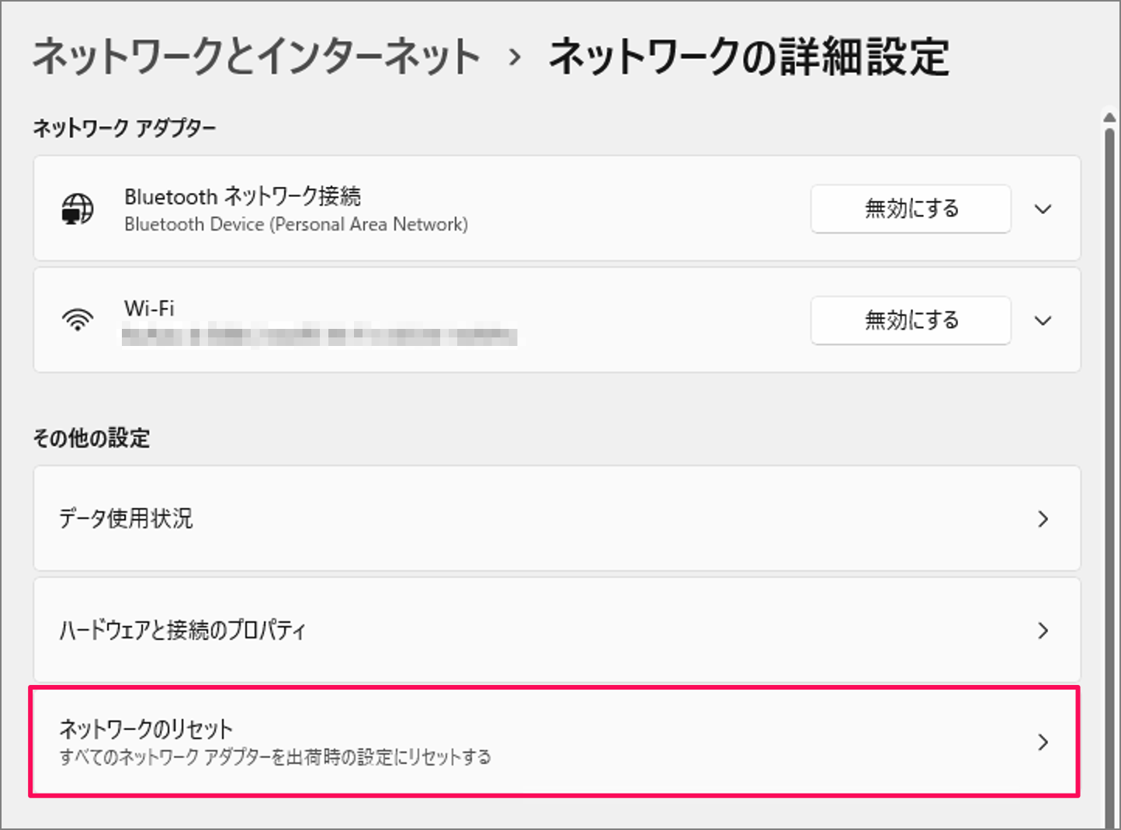Select the Wi-Fi adapter name label
The image size is (1121, 830).
coord(149,308)
